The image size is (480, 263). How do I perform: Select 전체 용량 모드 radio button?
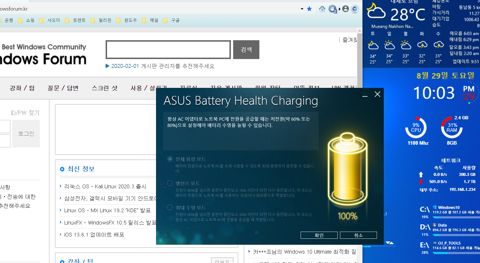[170, 159]
